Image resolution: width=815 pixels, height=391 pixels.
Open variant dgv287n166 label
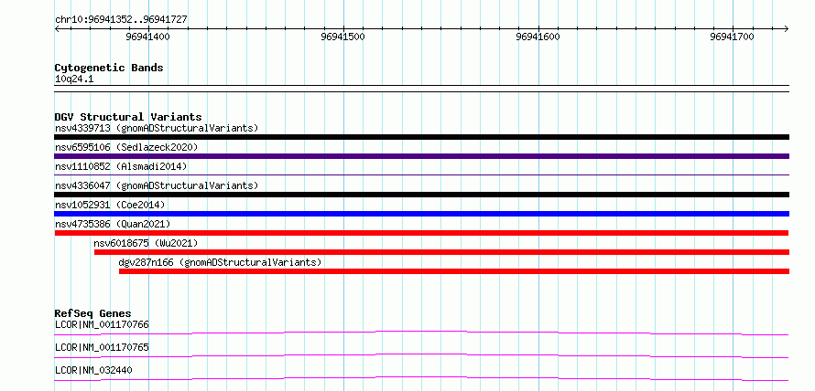tap(221, 262)
